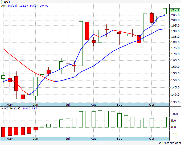Click Jul on the MACD panel axis

[68, 139]
